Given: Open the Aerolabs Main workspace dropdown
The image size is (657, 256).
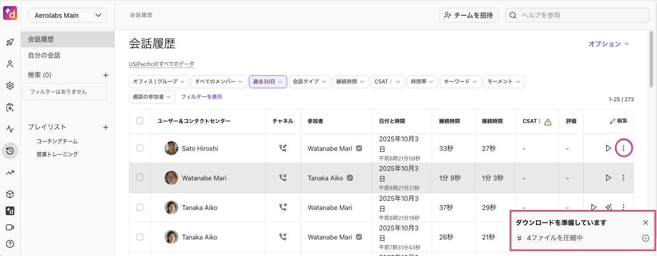Looking at the screenshot, I should point(68,15).
